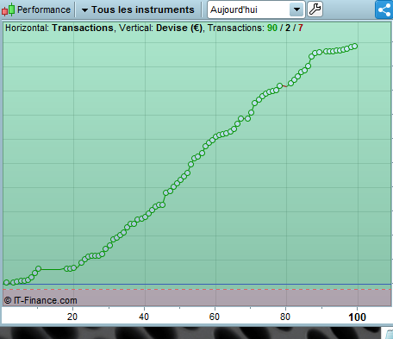Click the IT-Finance.com copyright text

click(x=41, y=300)
